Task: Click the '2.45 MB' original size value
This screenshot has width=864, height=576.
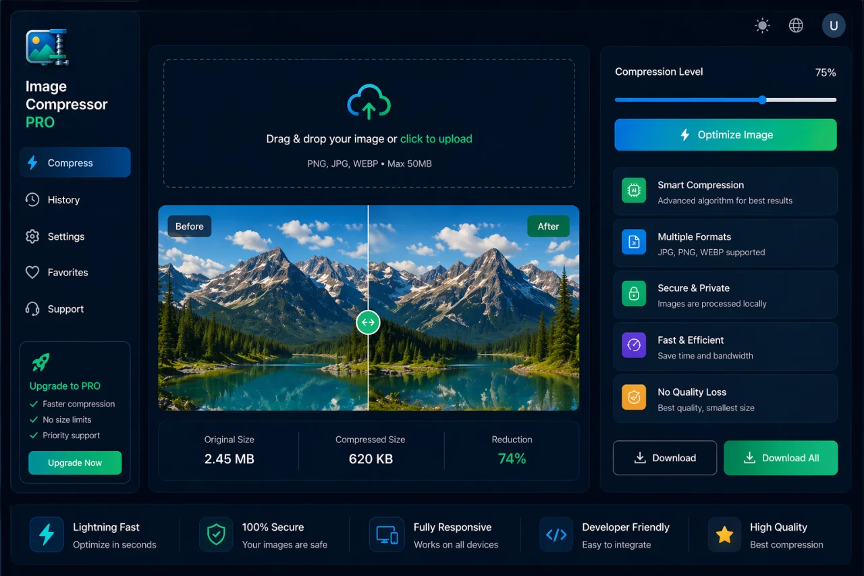Action: pyautogui.click(x=230, y=459)
